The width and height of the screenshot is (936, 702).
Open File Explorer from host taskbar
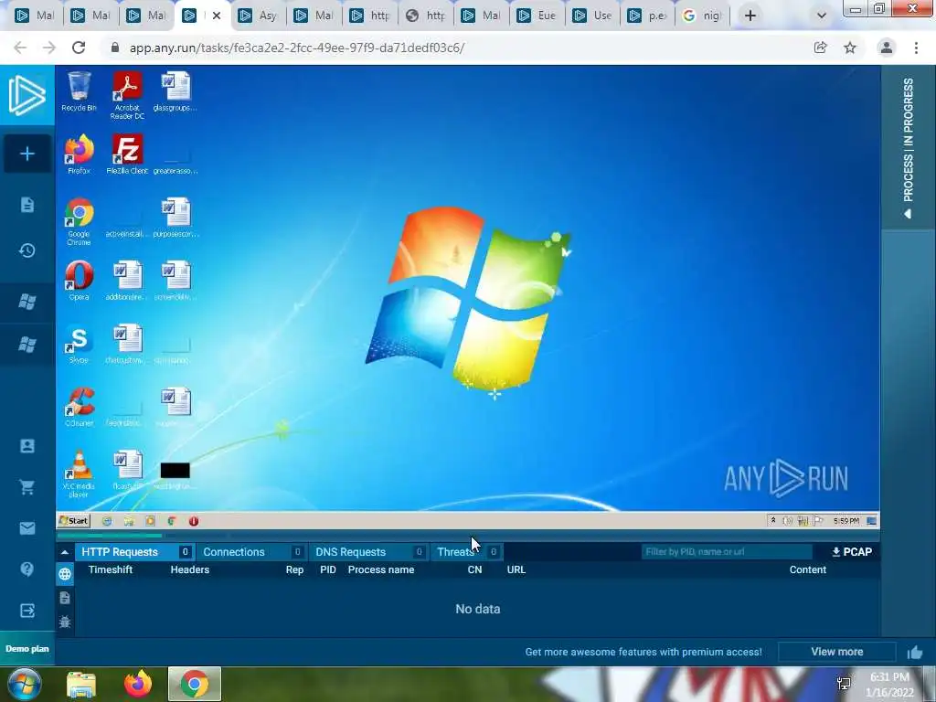81,684
